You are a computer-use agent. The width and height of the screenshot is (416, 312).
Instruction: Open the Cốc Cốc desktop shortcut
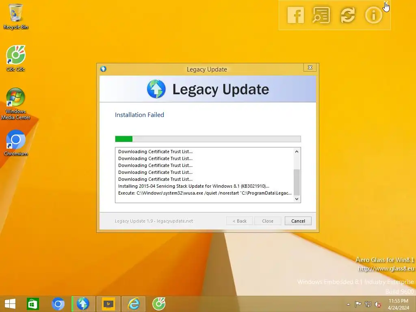(16, 58)
